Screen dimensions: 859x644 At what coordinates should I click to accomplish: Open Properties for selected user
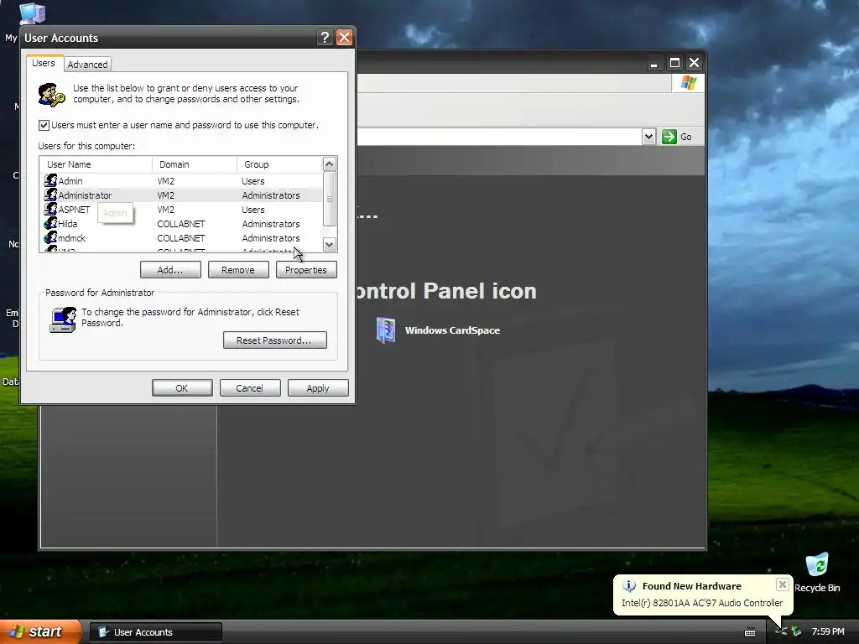pos(306,270)
